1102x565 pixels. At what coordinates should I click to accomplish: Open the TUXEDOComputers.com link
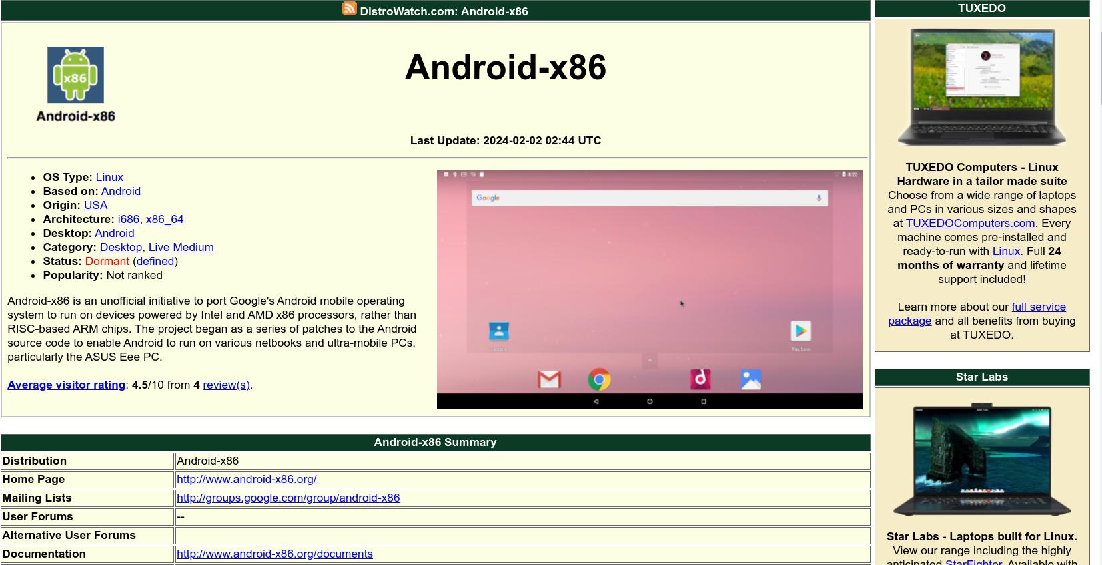(x=970, y=223)
